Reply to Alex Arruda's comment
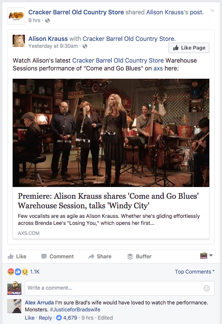Viewport: 222px width, 324px height. pos(45,318)
